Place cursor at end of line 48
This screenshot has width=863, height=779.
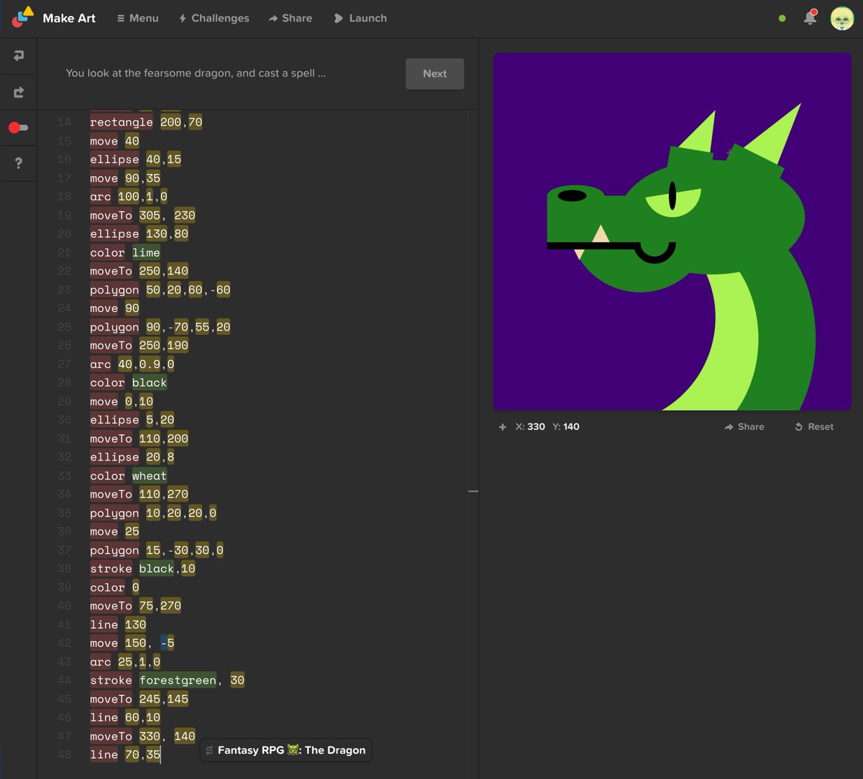coord(162,755)
